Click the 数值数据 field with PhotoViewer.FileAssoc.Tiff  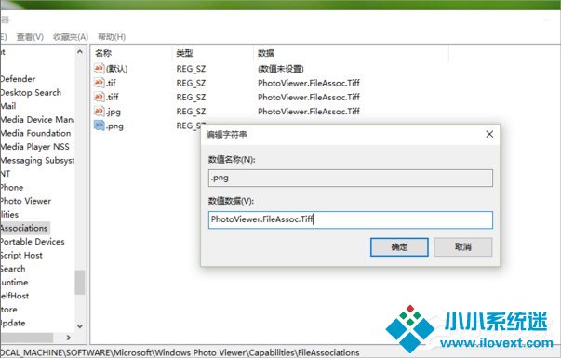coord(350,219)
